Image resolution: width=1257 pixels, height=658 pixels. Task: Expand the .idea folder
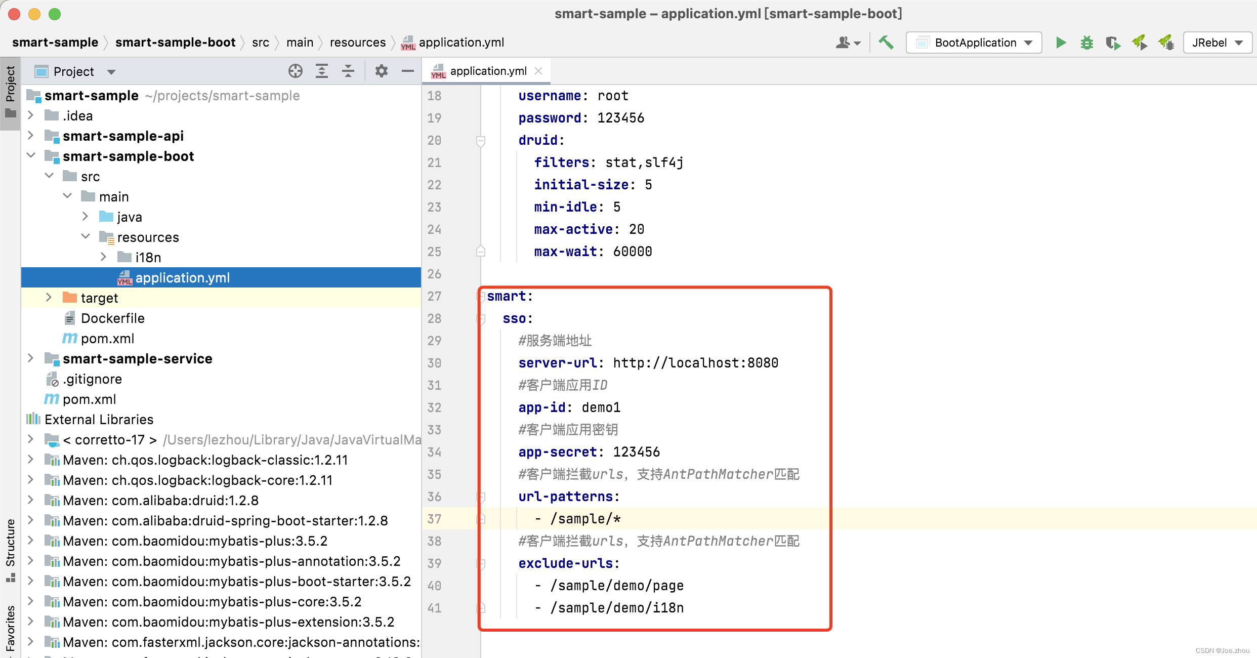pos(30,115)
